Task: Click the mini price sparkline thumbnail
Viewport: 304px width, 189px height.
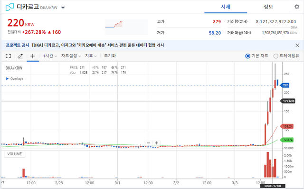Action: (x=126, y=27)
